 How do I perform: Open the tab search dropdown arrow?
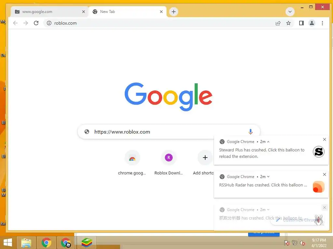pos(290,12)
